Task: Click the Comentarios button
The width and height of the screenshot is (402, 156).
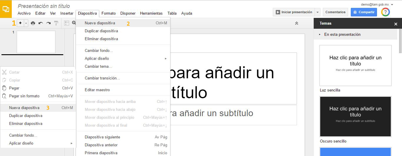Action: click(335, 12)
